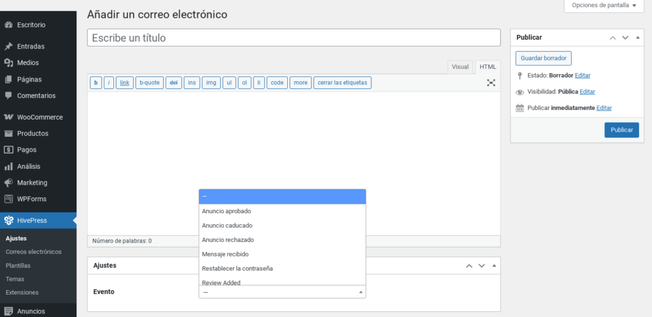The image size is (652, 317).
Task: Click the ol list quicktag button
Action: (244, 83)
